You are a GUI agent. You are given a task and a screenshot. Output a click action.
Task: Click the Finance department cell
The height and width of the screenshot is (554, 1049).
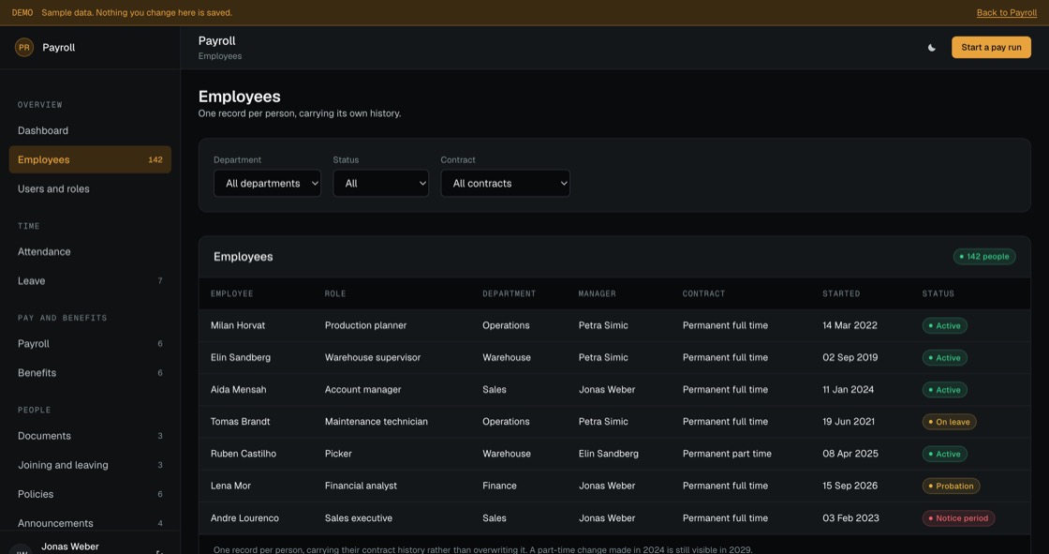[499, 487]
